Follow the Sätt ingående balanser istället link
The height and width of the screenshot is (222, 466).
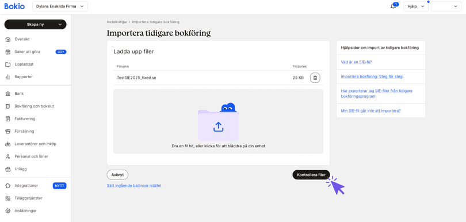(134, 185)
